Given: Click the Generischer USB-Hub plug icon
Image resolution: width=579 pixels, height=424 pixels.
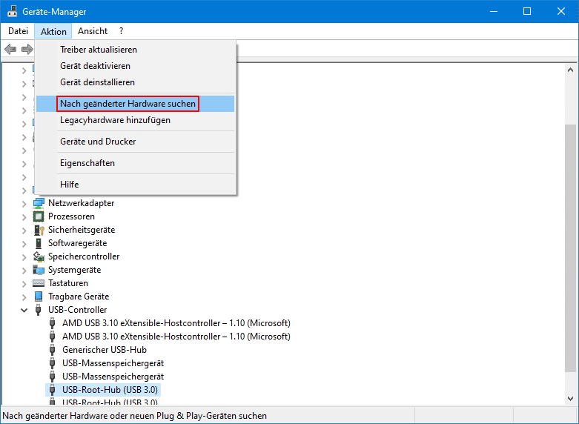Looking at the screenshot, I should (x=53, y=350).
